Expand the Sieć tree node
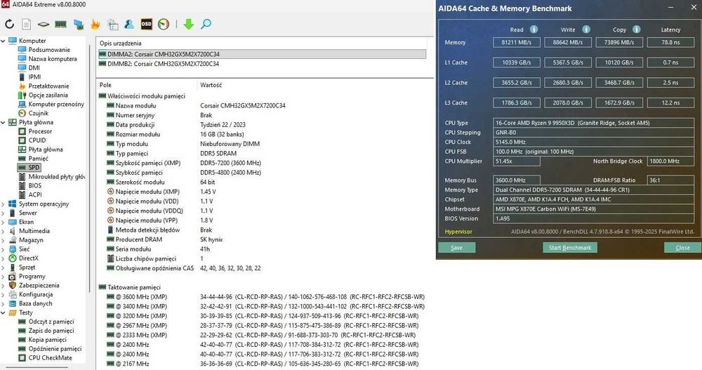The image size is (702, 370). click(3, 249)
